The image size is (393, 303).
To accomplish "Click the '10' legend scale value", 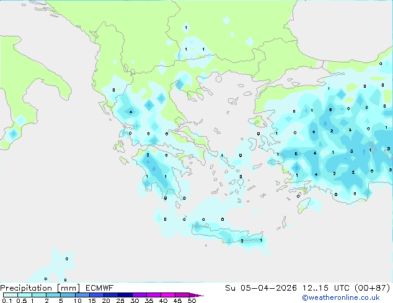I will coord(77,301).
